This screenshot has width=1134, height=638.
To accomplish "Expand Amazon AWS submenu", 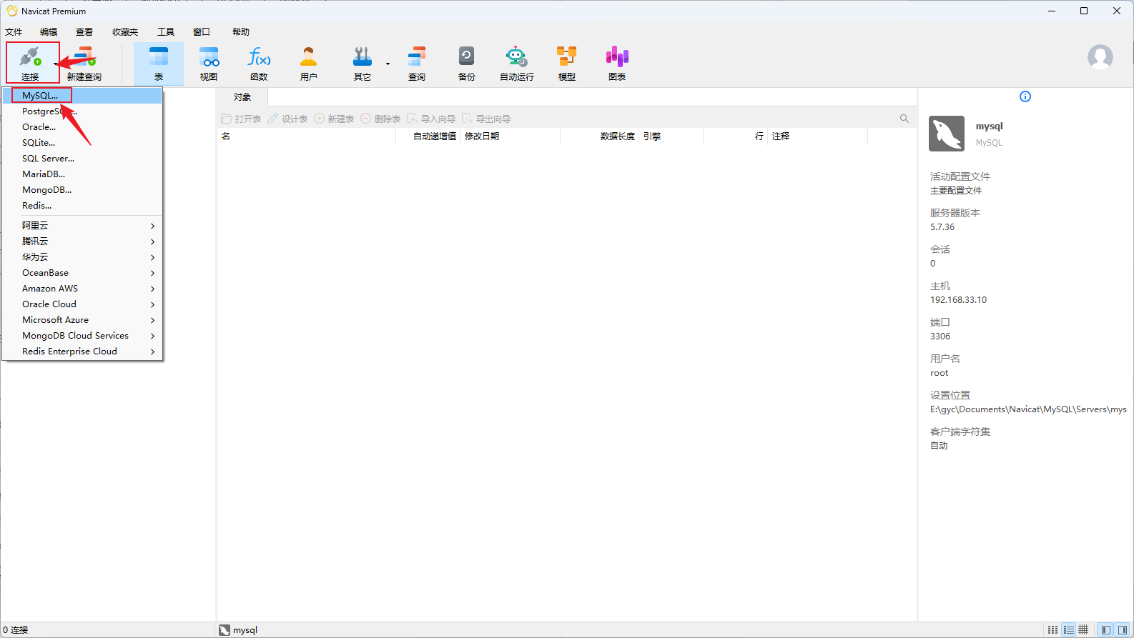I will pyautogui.click(x=83, y=289).
